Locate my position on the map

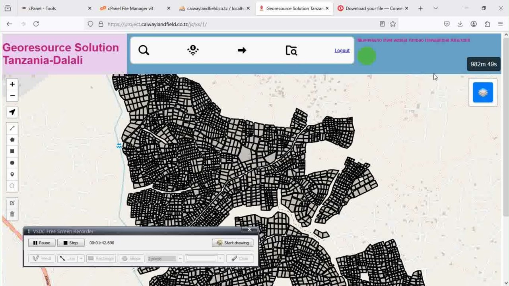point(12,112)
